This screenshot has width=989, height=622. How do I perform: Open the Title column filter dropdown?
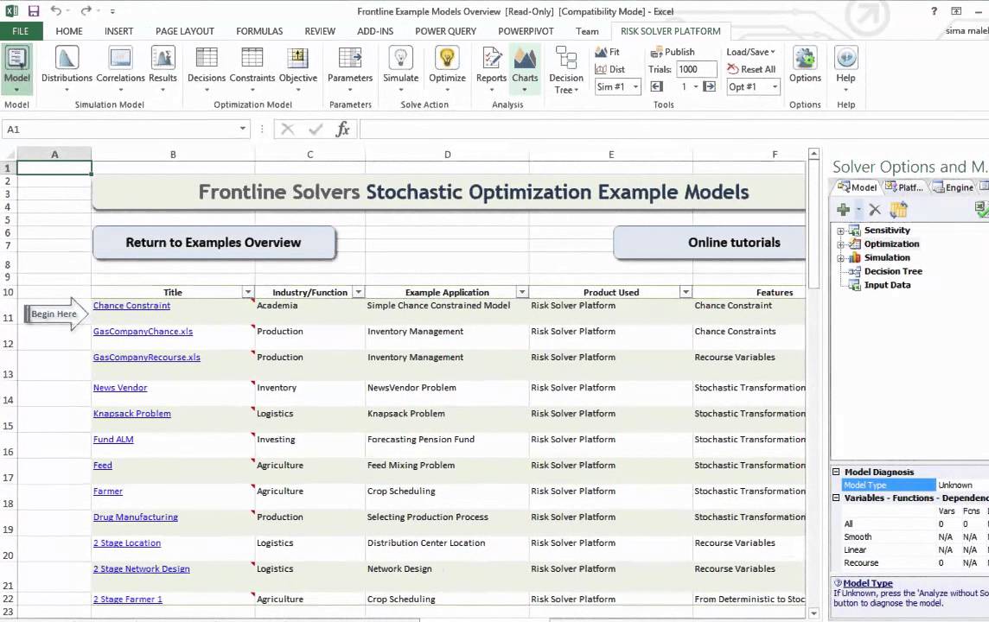(x=248, y=292)
